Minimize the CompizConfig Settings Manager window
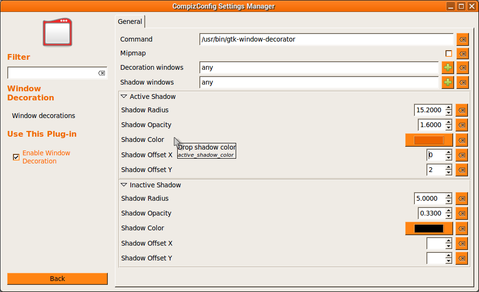Screen dimensions: 479x292 (x=451, y=6)
